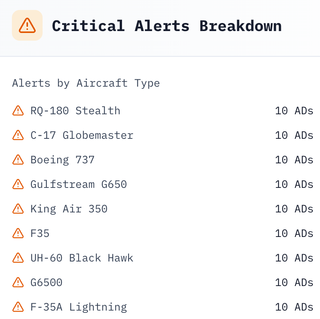This screenshot has width=320, height=319.
Task: Click the Alerts by Aircraft Type heading
Action: [x=86, y=83]
